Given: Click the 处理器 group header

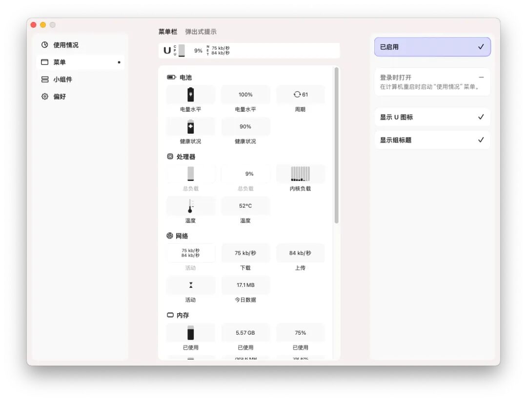Looking at the screenshot, I should (181, 157).
